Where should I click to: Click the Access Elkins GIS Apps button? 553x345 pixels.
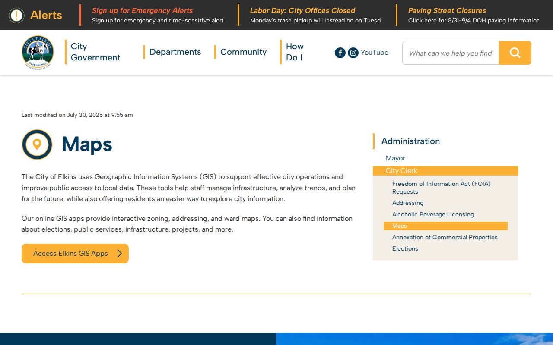[75, 254]
